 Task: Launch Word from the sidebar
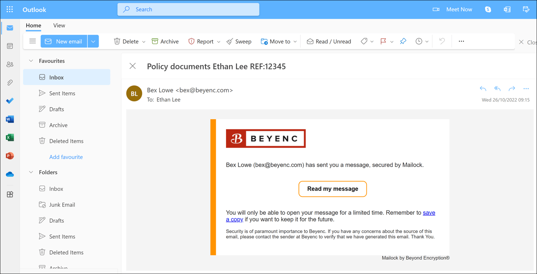click(x=10, y=119)
